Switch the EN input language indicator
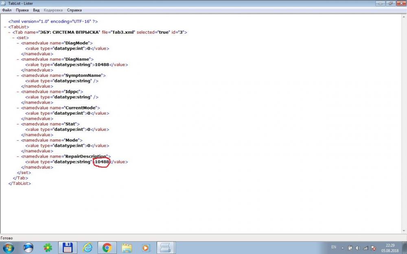 (334, 247)
